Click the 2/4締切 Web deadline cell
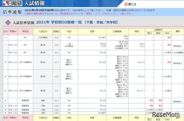 167,91
